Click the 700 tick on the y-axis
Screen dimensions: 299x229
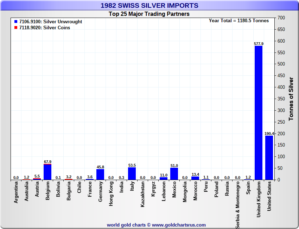point(281,18)
